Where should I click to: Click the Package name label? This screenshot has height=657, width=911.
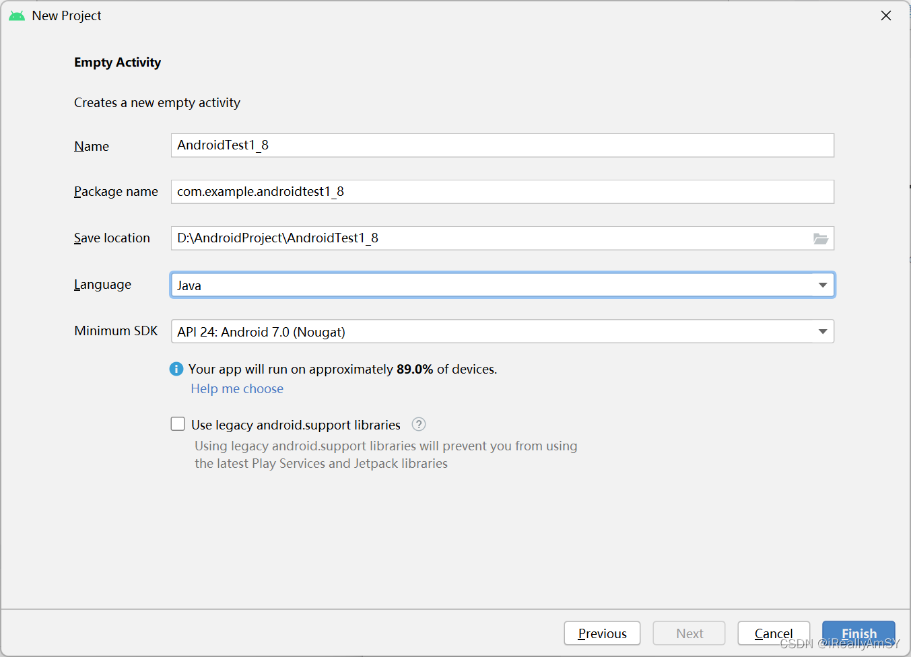(x=116, y=192)
